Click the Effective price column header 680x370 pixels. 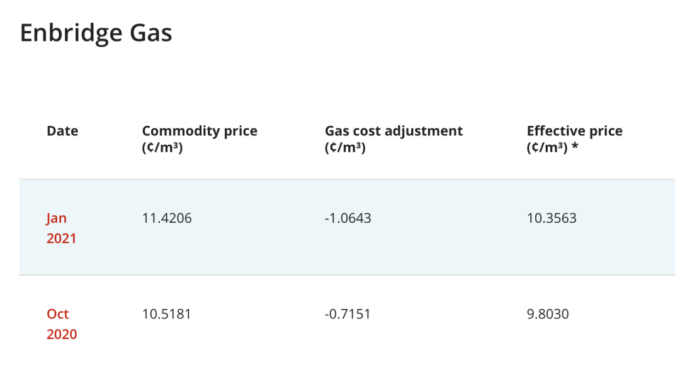coord(574,138)
